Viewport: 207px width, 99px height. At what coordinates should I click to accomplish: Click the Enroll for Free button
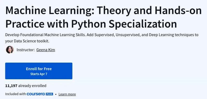(x=39, y=71)
